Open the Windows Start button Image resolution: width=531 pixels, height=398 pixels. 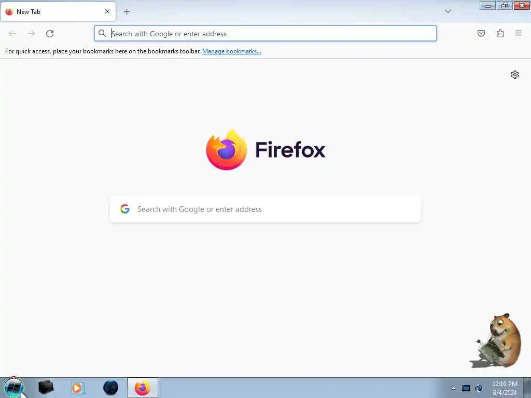13,388
